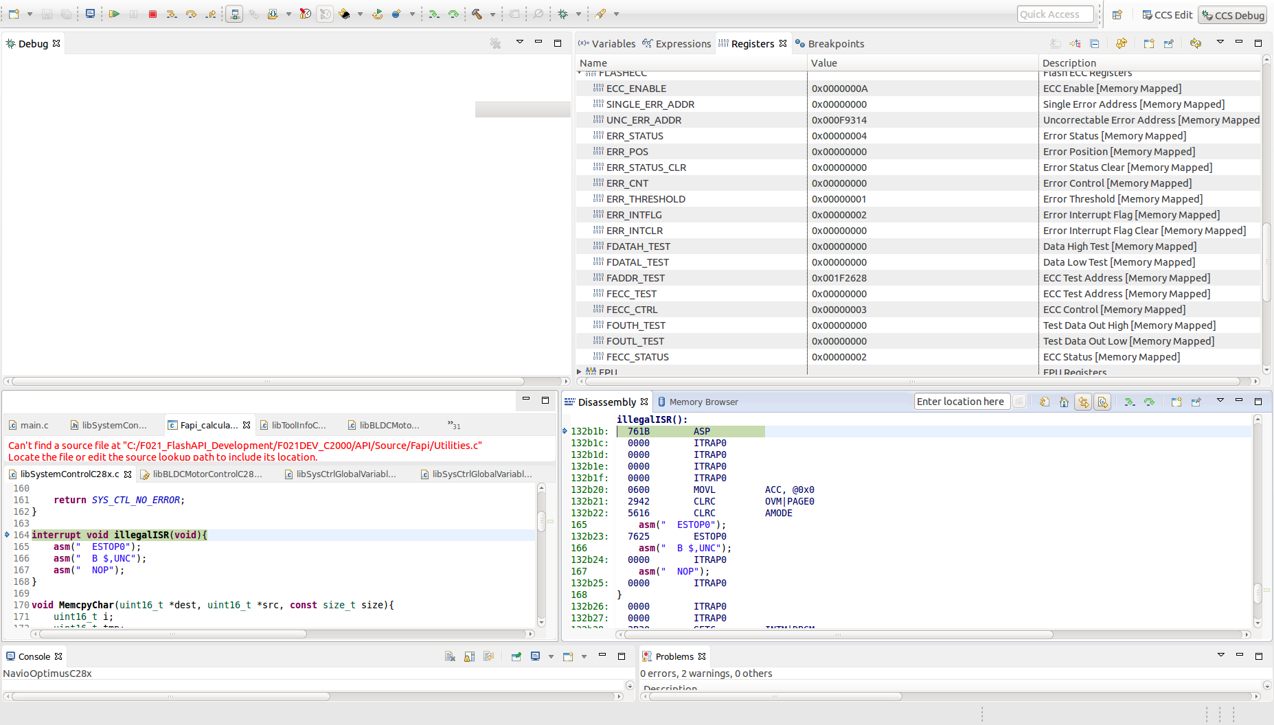This screenshot has width=1274, height=725.
Task: Open the Debug launch dropdown arrow
Action: tap(578, 14)
